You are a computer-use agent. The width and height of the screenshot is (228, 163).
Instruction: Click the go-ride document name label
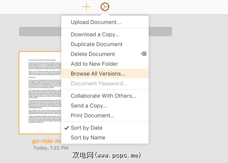coord(46,141)
